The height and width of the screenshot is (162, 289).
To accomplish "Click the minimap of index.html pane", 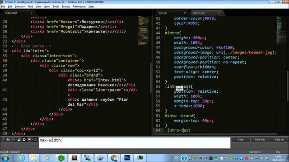I will tap(143, 31).
